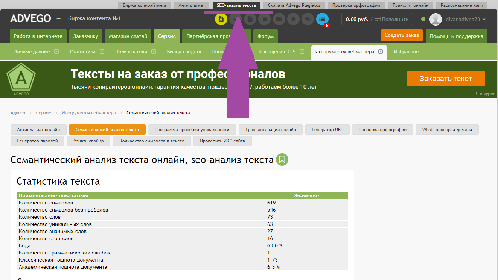The width and height of the screenshot is (498, 280).
Task: Open Вывод средств submenu item
Action: [184, 52]
